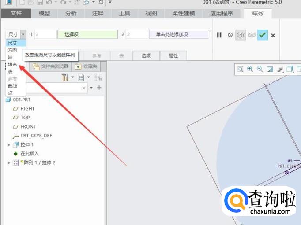Switch to the 分析 ribbon tab
The width and height of the screenshot is (301, 225).
click(71, 13)
